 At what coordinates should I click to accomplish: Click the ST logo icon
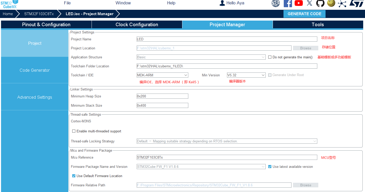coord(356,3)
